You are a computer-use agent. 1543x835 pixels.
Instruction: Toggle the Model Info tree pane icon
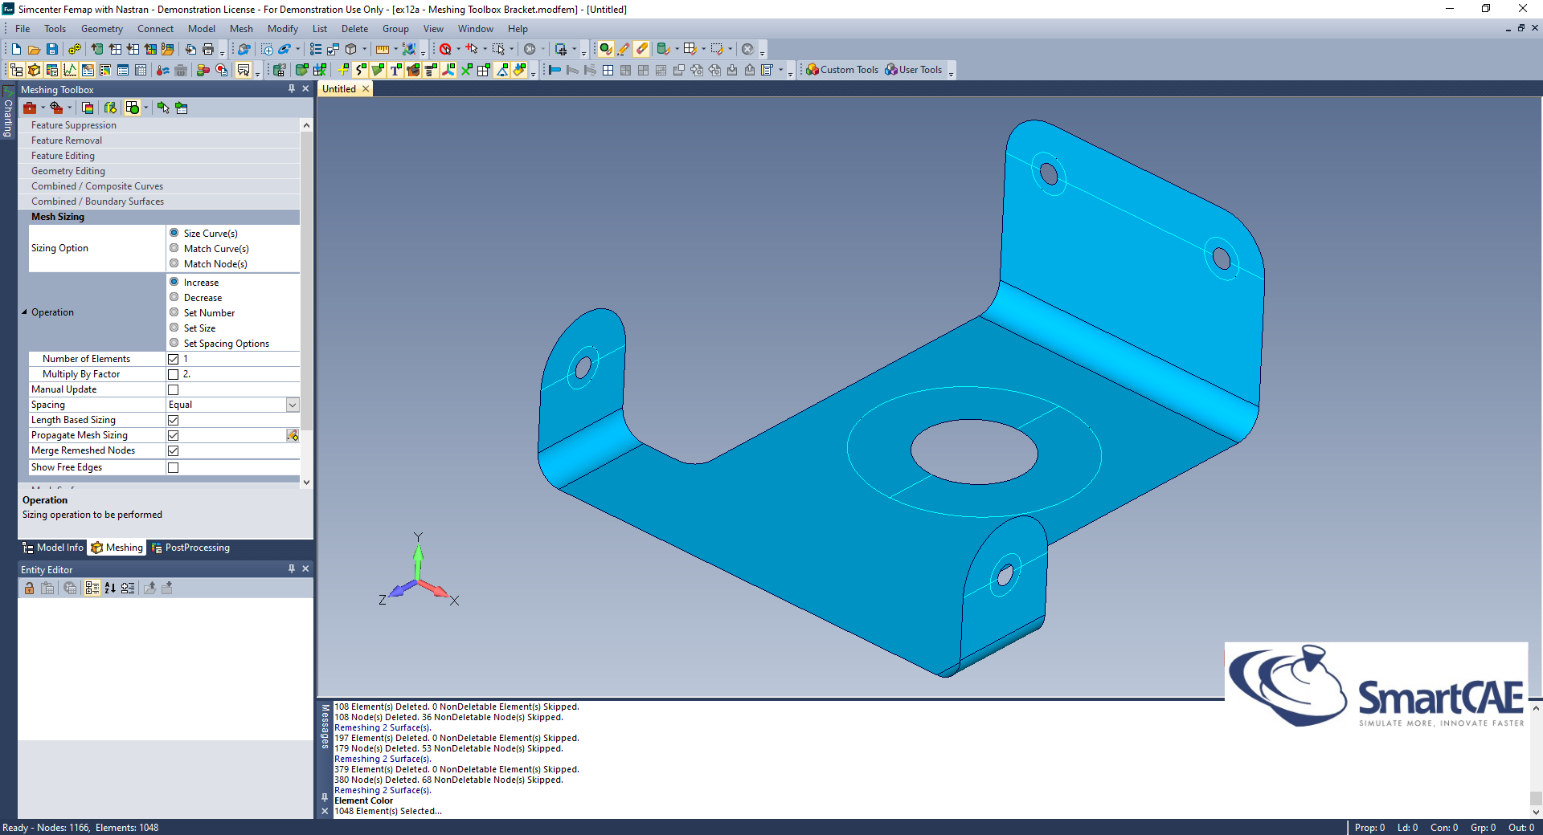16,70
